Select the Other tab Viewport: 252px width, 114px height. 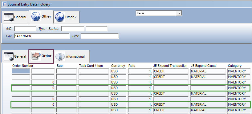point(41,17)
